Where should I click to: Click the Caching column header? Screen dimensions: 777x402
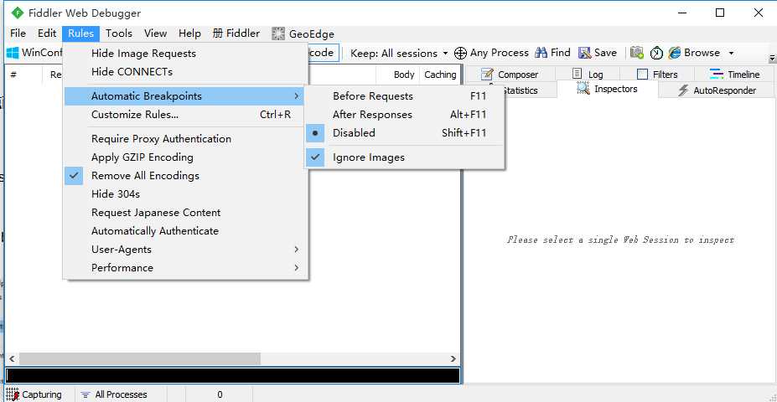tap(440, 75)
